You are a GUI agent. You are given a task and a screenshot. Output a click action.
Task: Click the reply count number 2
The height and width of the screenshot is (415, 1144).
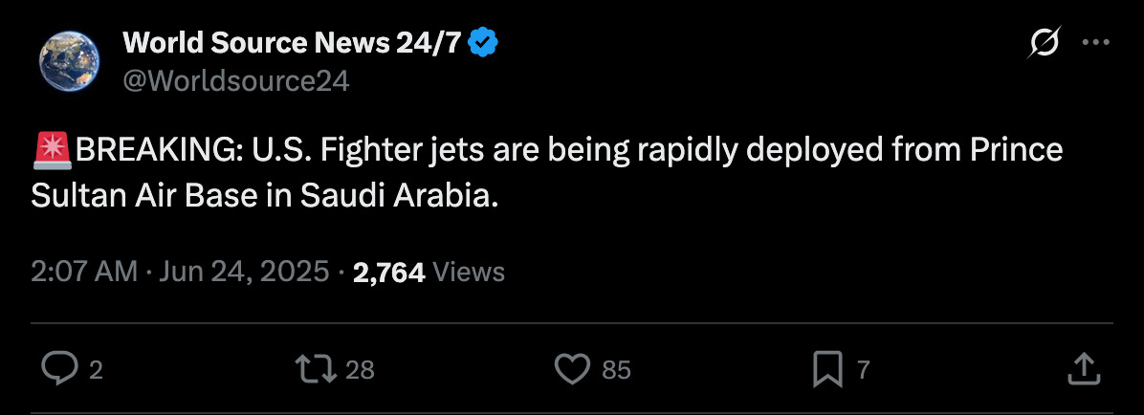(x=95, y=370)
